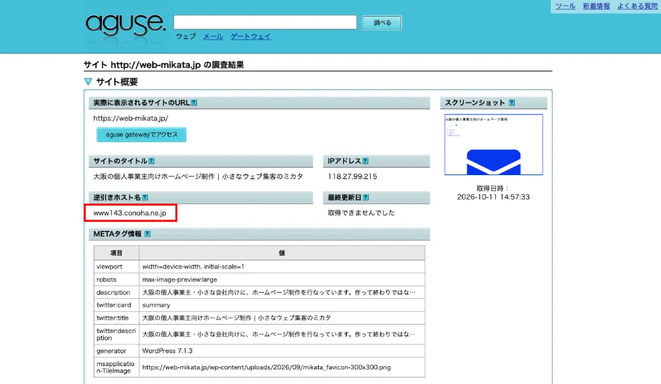This screenshot has width=661, height=384.
Task: Open help icon next to METAタグ情報
Action: pyautogui.click(x=147, y=233)
